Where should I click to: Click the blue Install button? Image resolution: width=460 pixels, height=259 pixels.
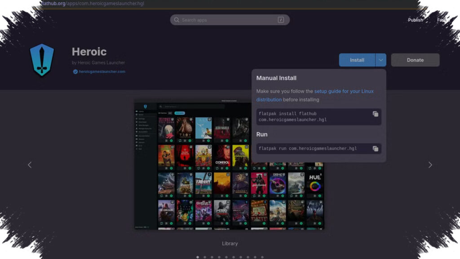[357, 60]
